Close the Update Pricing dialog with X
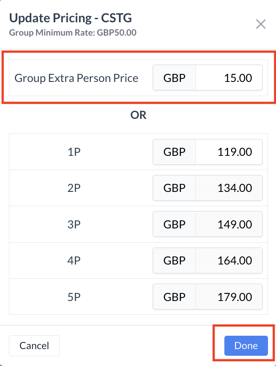This screenshot has height=366, width=276. click(x=260, y=24)
